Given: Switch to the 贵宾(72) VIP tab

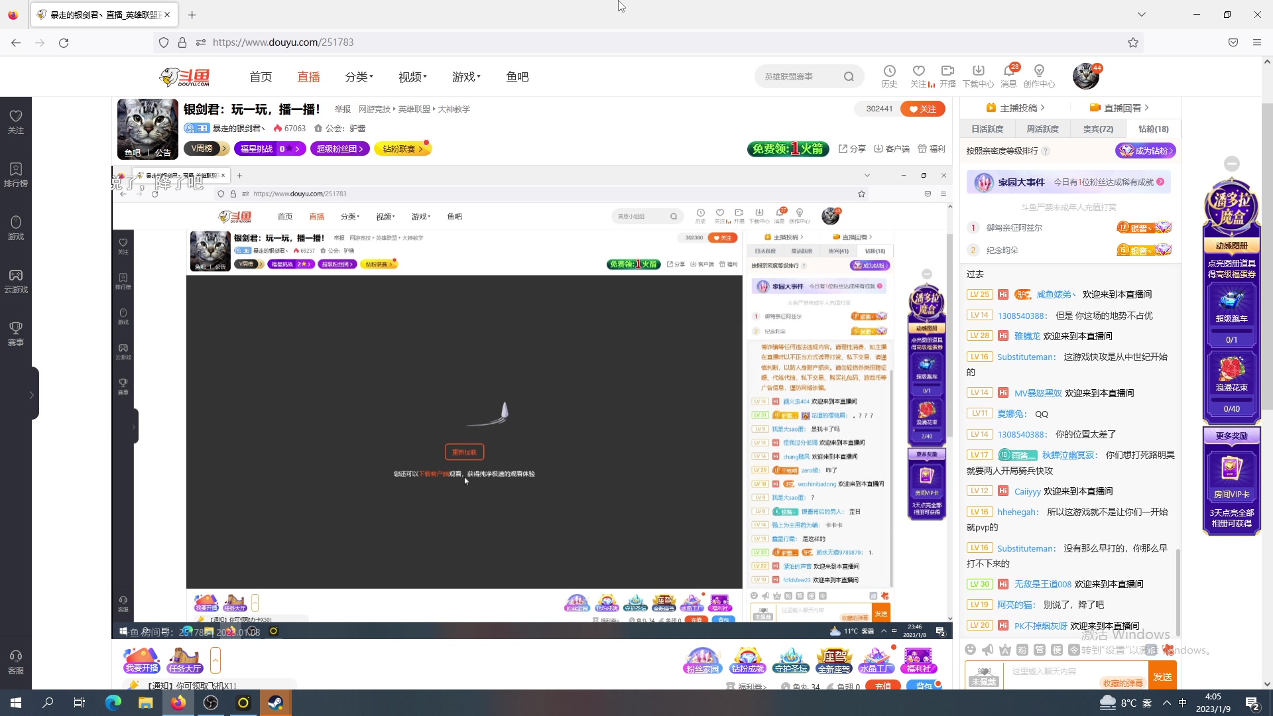Looking at the screenshot, I should (x=1098, y=128).
